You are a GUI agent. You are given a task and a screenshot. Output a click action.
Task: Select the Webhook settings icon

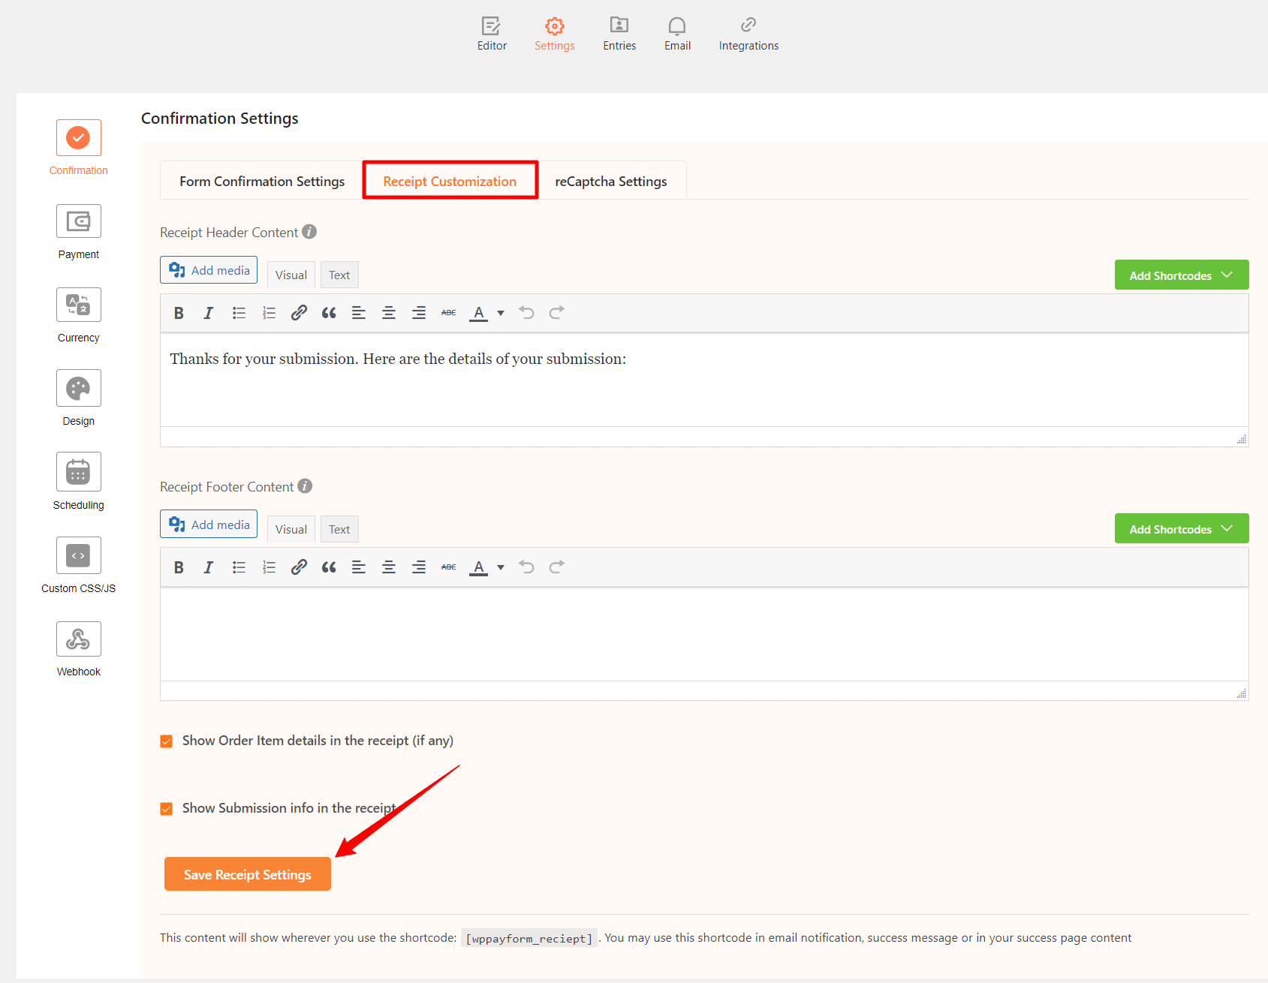[78, 639]
